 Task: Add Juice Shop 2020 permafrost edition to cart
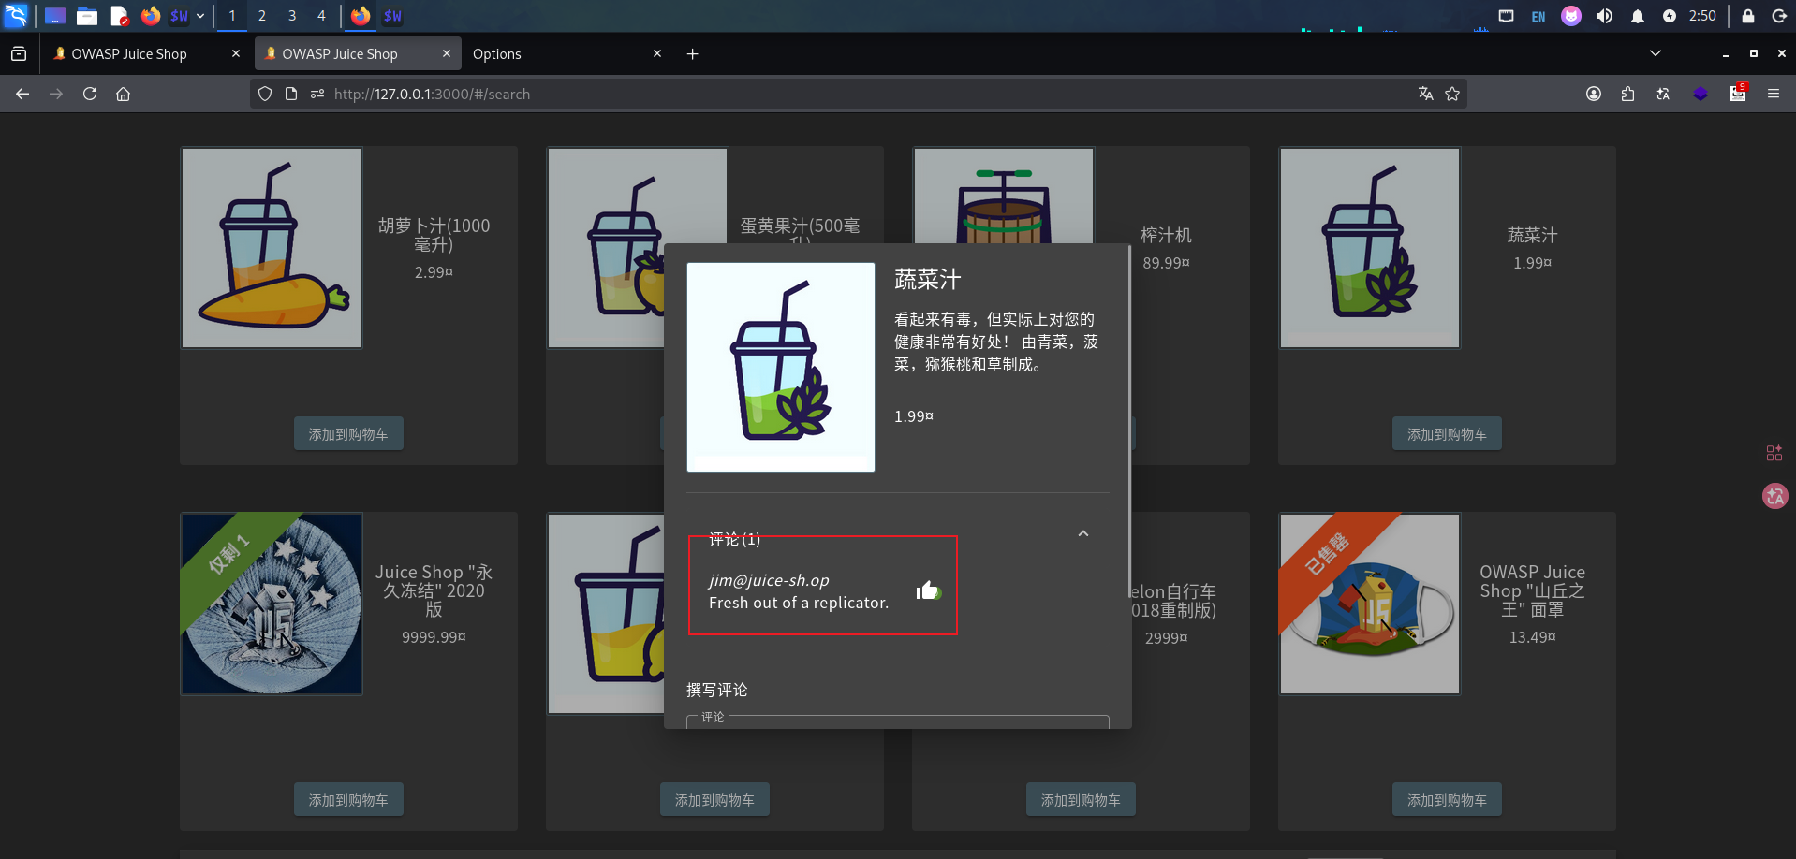click(348, 800)
